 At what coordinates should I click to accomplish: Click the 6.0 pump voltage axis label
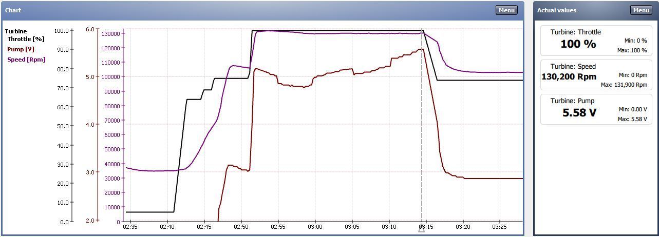click(89, 29)
